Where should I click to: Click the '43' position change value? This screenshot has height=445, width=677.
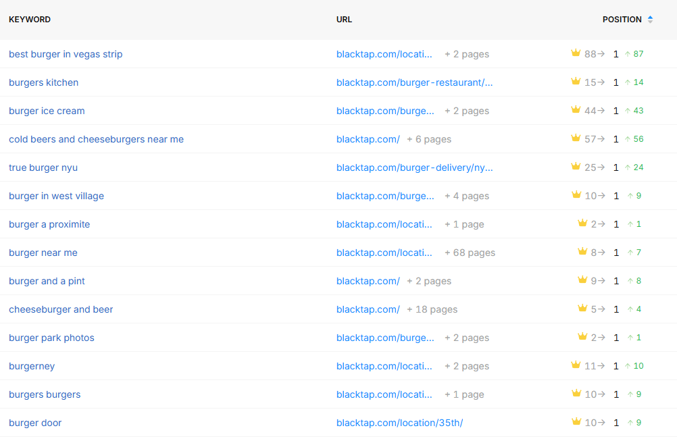click(x=638, y=111)
